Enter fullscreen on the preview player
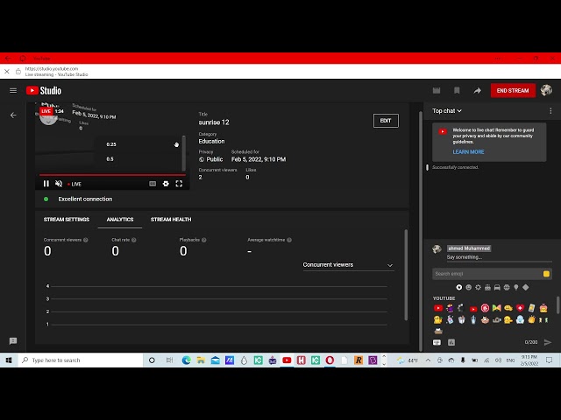Image resolution: width=561 pixels, height=420 pixels. click(179, 184)
